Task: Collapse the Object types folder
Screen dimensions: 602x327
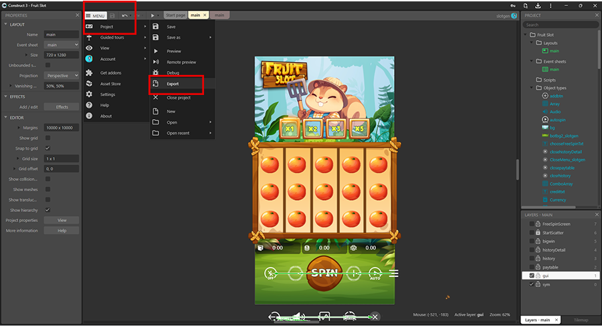Action: pos(532,88)
